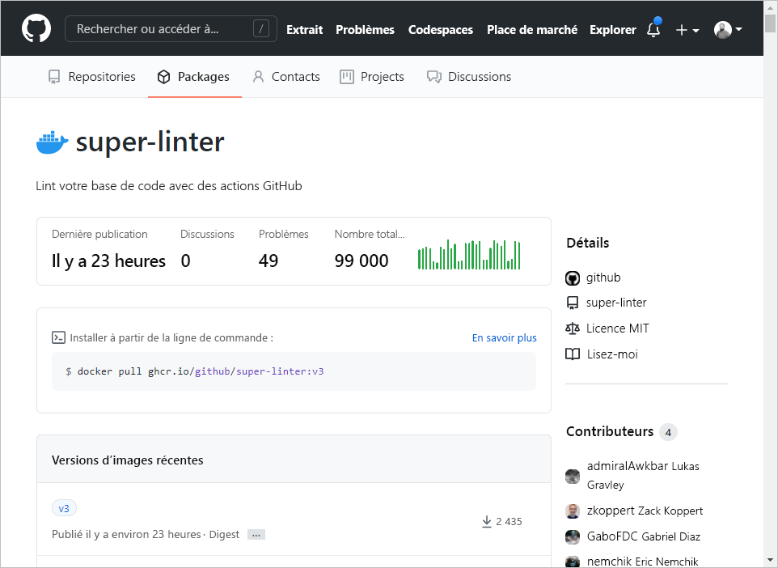Image resolution: width=778 pixels, height=568 pixels.
Task: Open the user avatar profile menu
Action: (x=727, y=30)
